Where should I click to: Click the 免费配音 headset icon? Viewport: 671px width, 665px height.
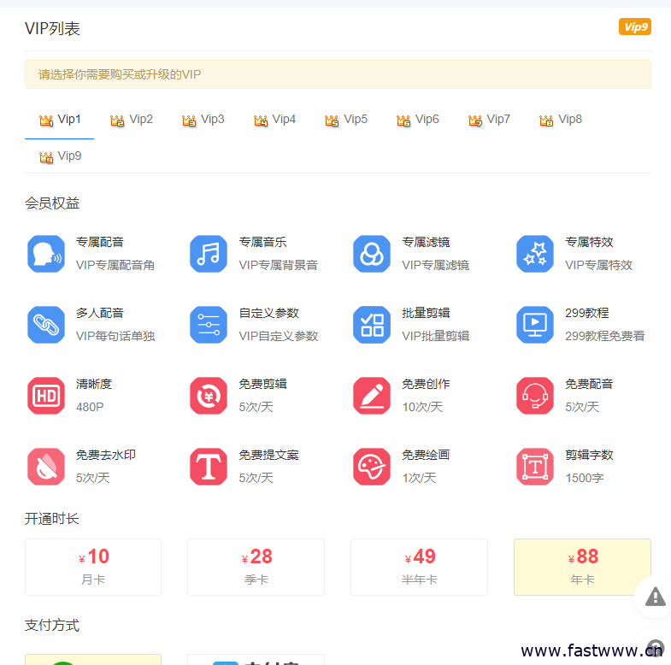point(535,396)
